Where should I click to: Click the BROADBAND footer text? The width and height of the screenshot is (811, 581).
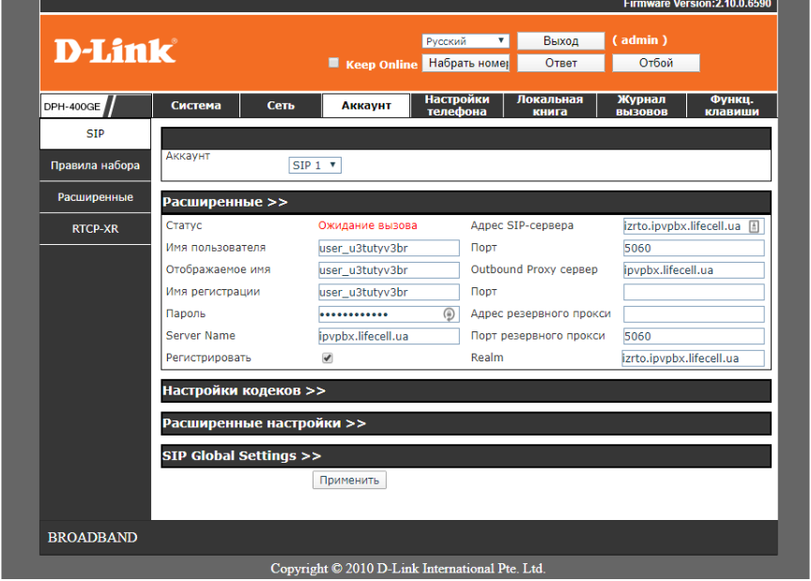[93, 538]
